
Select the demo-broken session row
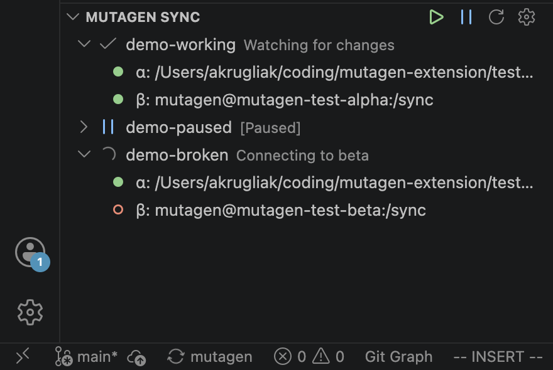[307, 154]
